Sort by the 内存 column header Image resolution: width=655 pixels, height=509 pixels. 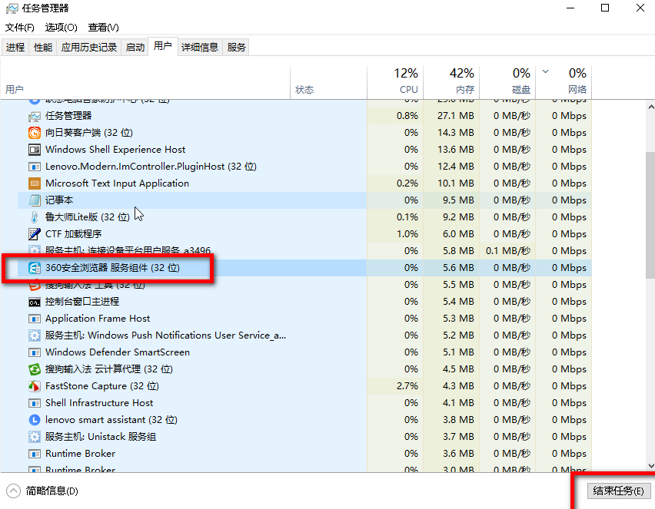(451, 82)
